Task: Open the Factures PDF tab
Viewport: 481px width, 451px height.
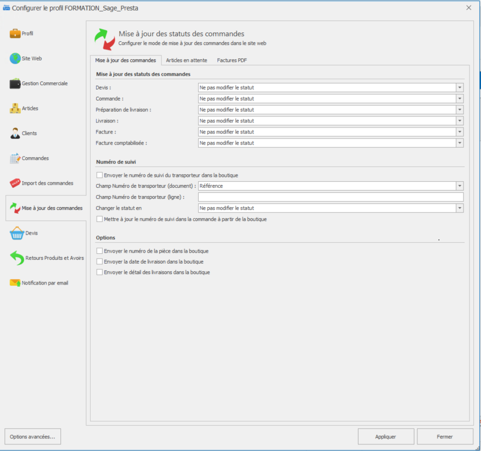Action: 232,60
